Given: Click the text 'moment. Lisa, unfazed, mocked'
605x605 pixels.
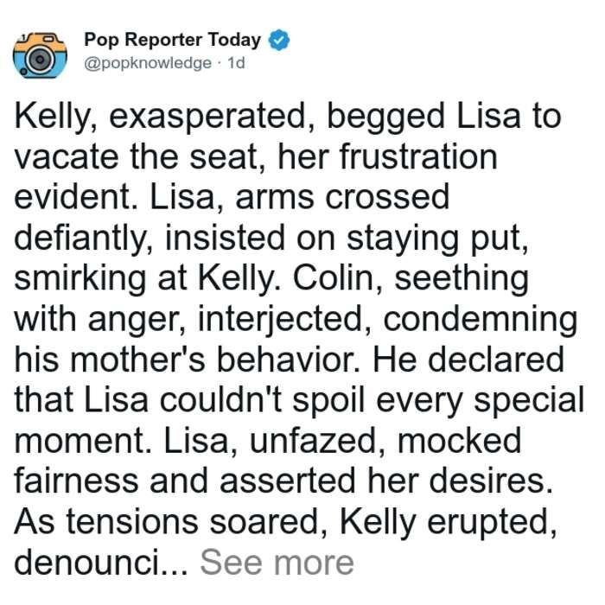Looking at the screenshot, I should tap(268, 440).
